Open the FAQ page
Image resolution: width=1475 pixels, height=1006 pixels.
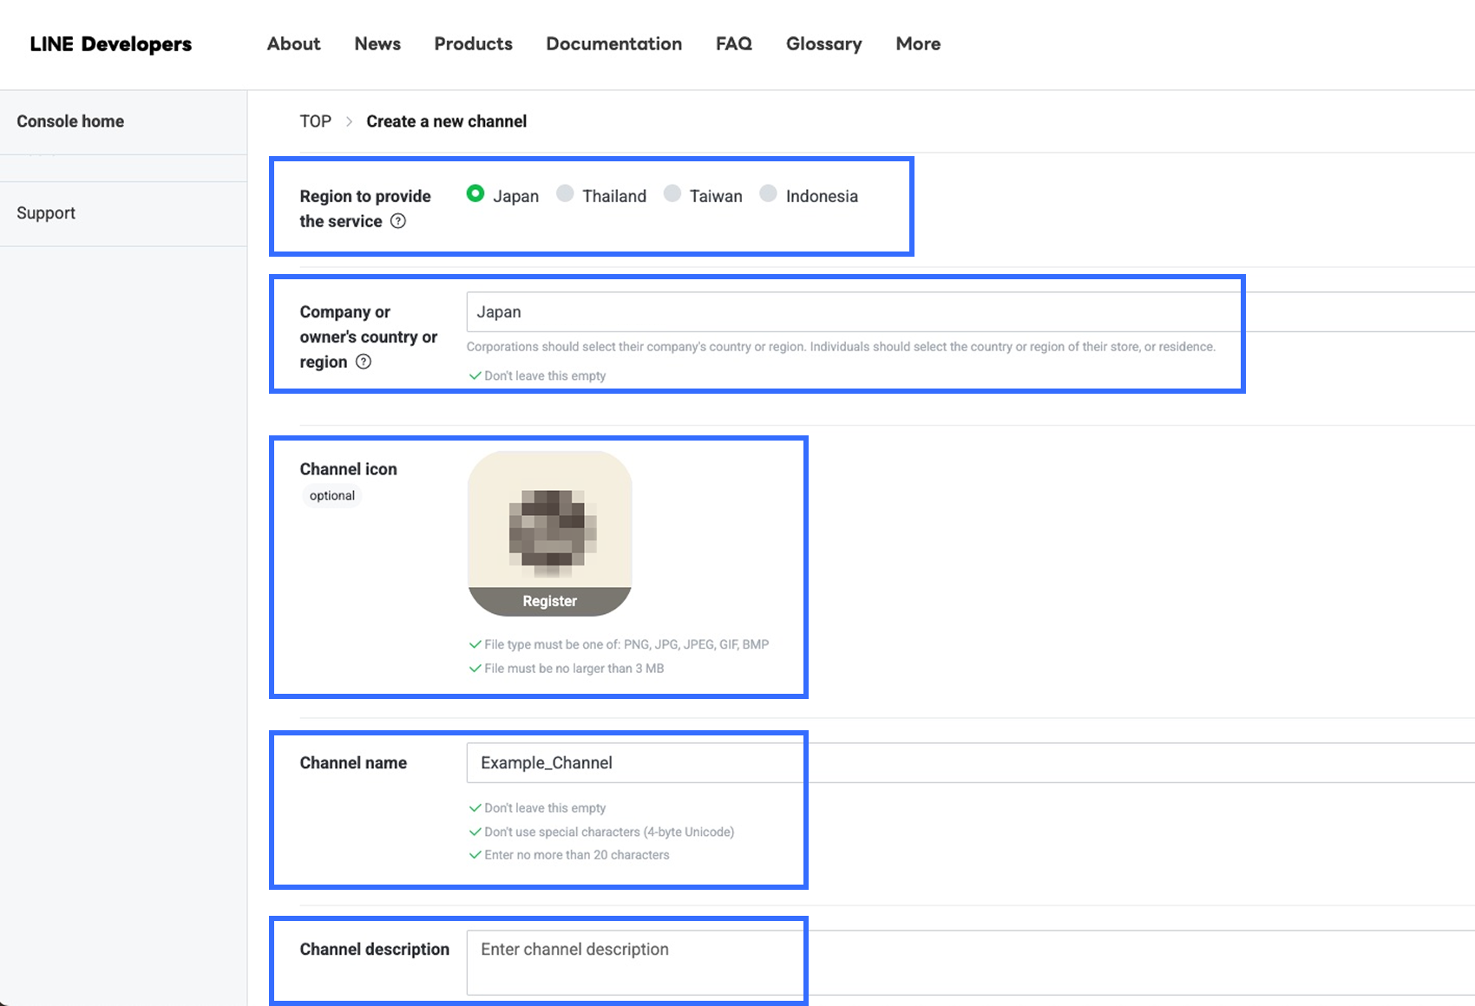coord(734,44)
